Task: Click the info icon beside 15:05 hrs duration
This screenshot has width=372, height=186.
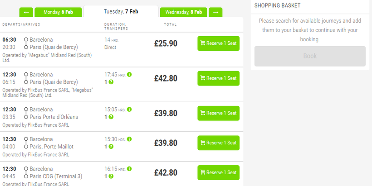Action: pos(129,110)
